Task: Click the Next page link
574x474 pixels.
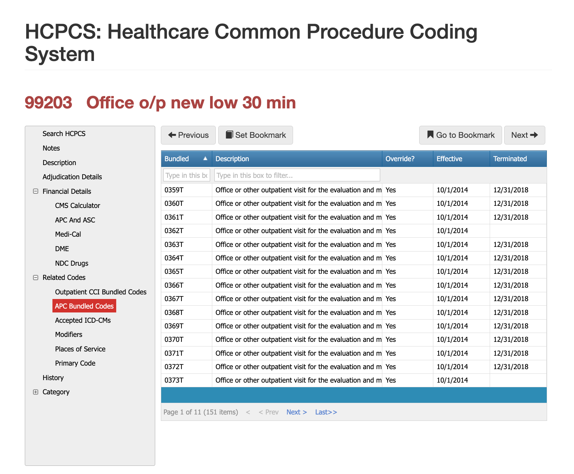Action: 296,412
